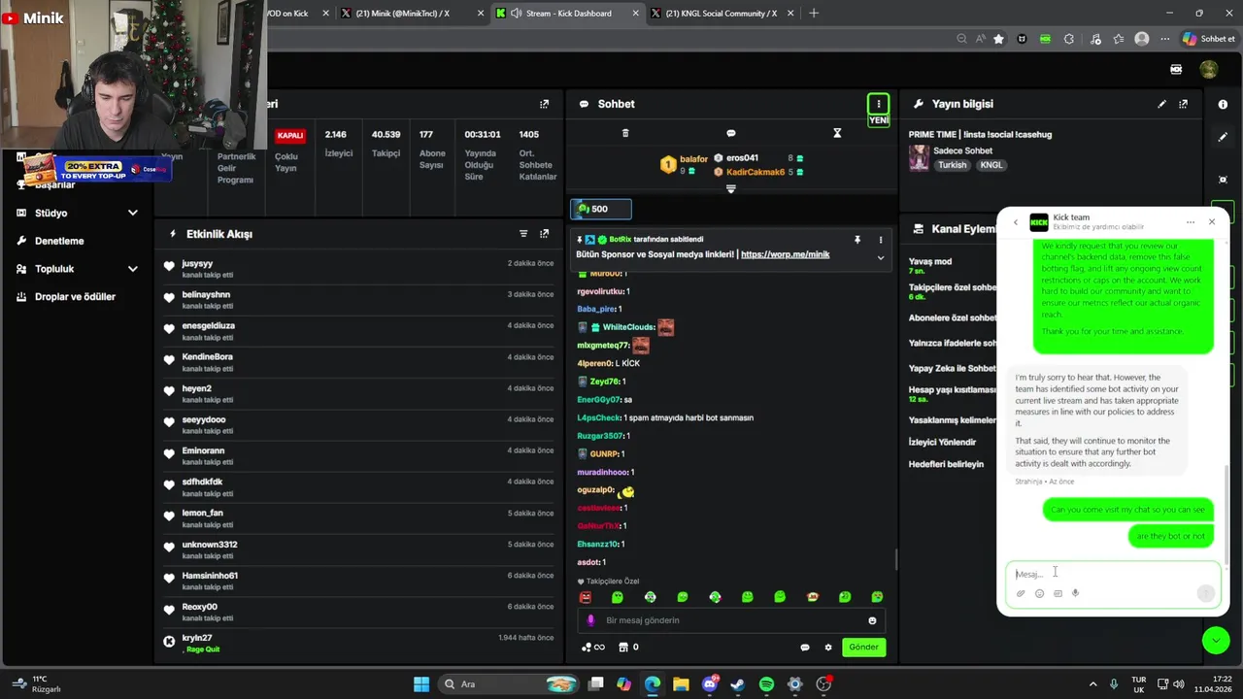The width and height of the screenshot is (1243, 699).
Task: Click the hourglass icon in Sohbet toolbar
Action: coord(837,133)
